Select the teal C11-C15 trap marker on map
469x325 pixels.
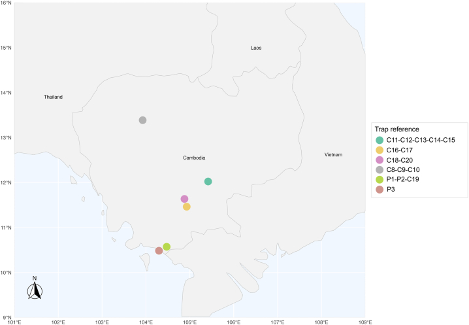point(208,181)
